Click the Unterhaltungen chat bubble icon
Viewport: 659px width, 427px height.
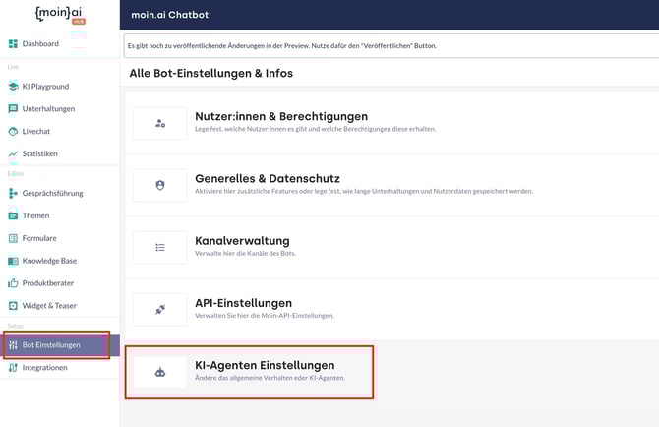13,109
